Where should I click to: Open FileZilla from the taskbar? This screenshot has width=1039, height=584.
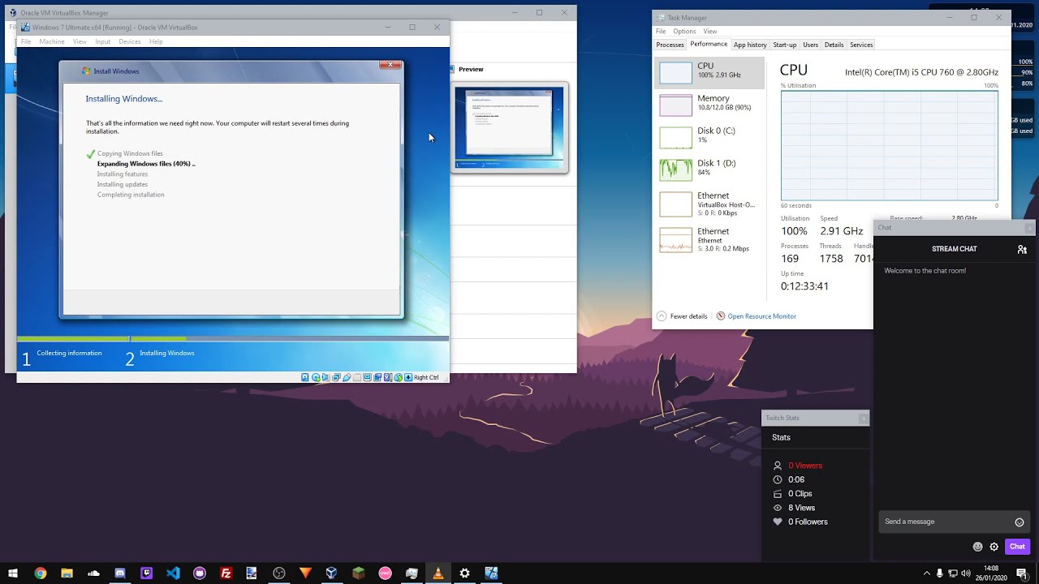tap(226, 573)
